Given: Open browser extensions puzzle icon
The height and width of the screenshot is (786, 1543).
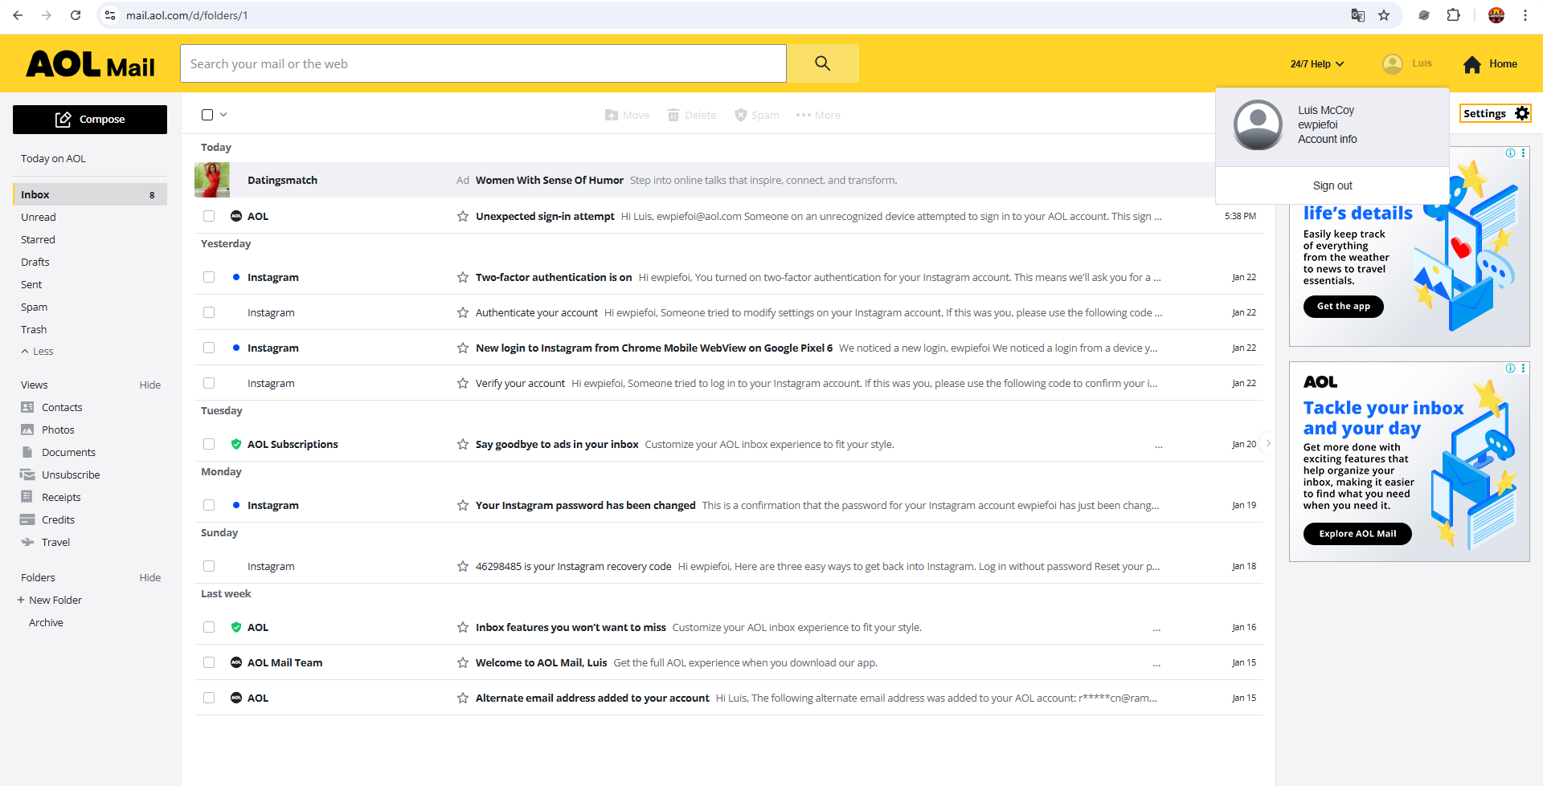Looking at the screenshot, I should click(1453, 15).
